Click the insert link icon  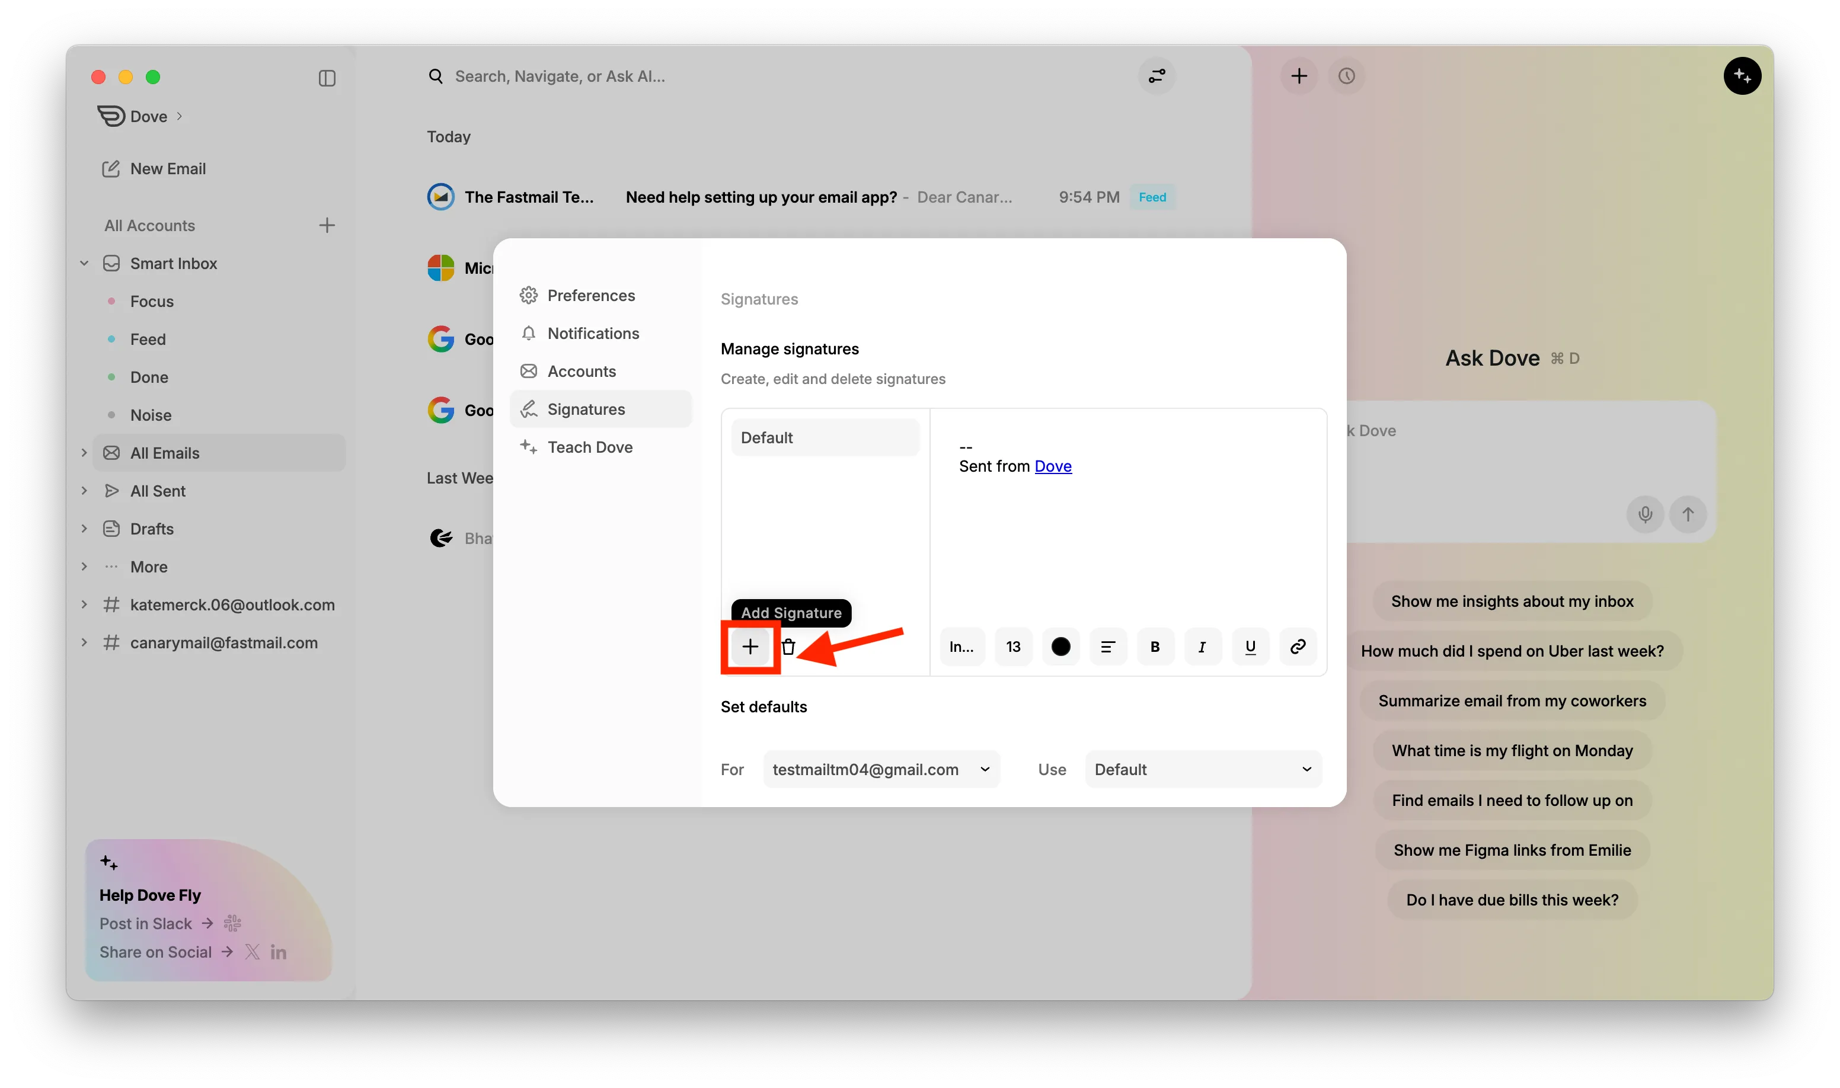click(1298, 647)
